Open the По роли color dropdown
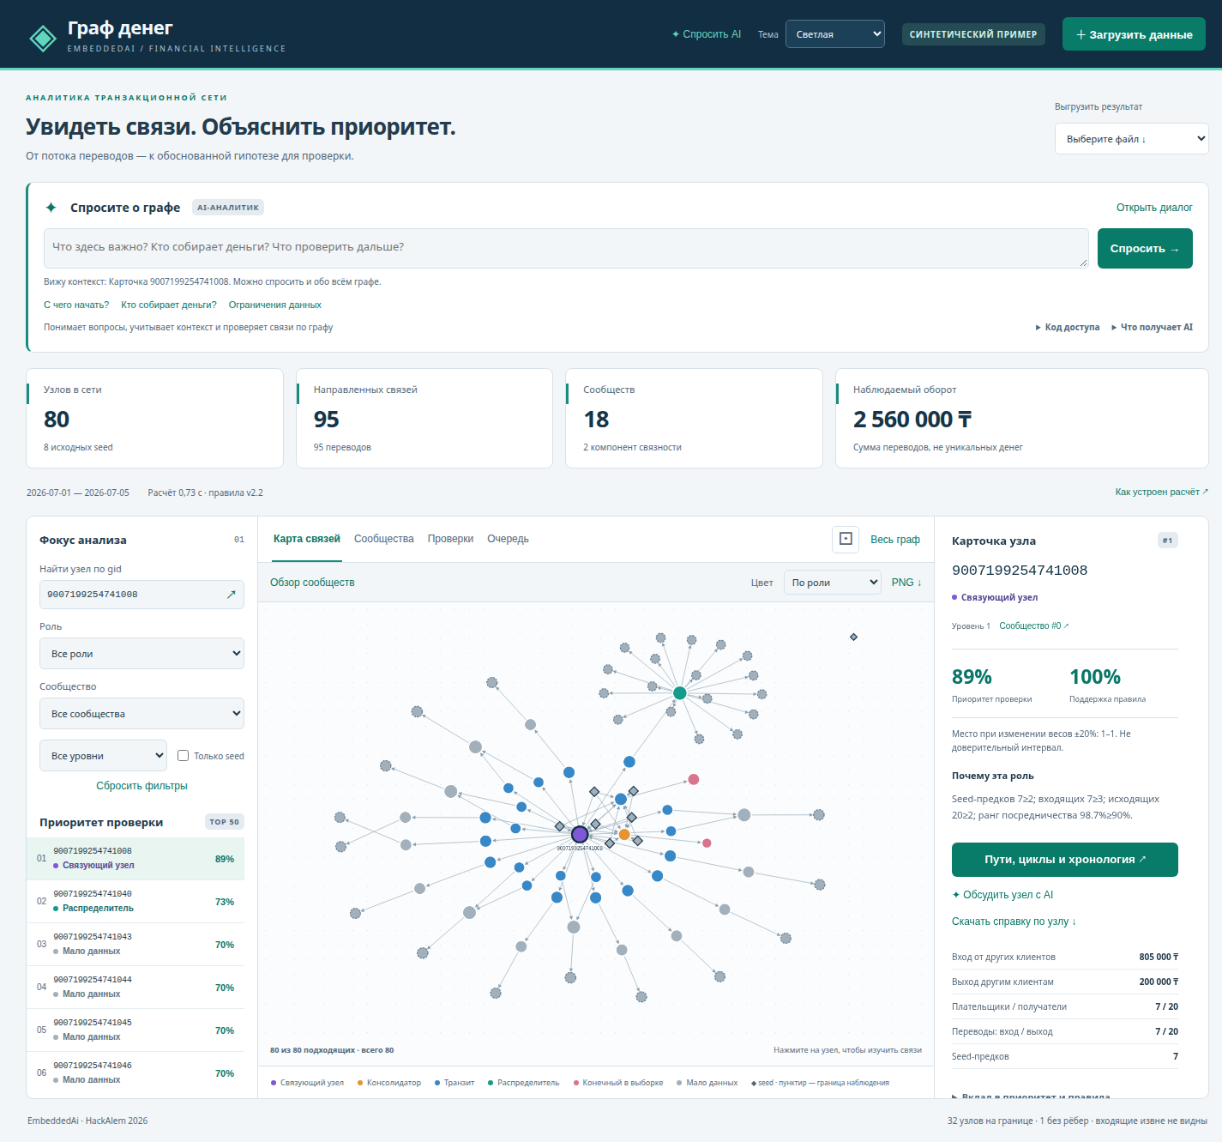The height and width of the screenshot is (1142, 1222). pyautogui.click(x=833, y=583)
